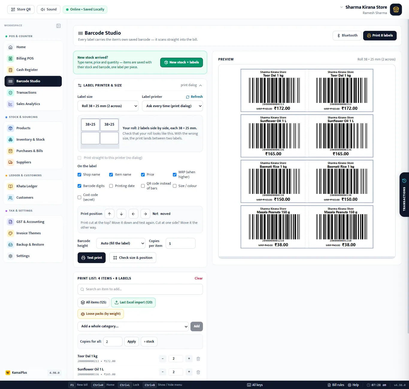Image resolution: width=409 pixels, height=389 pixels.
Task: Show All keys shortcut list
Action: coord(255,385)
